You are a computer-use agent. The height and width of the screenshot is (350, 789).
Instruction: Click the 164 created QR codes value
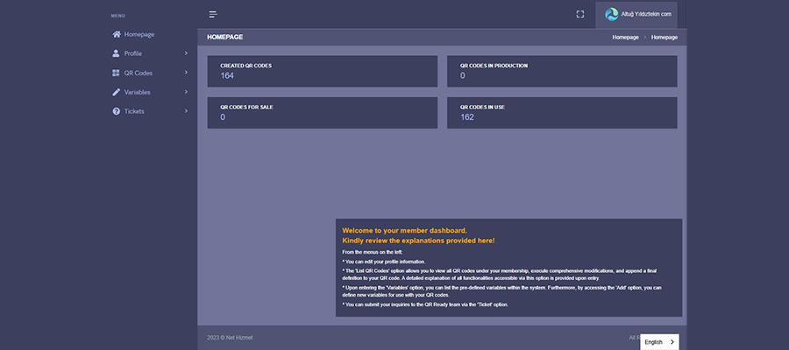(227, 76)
